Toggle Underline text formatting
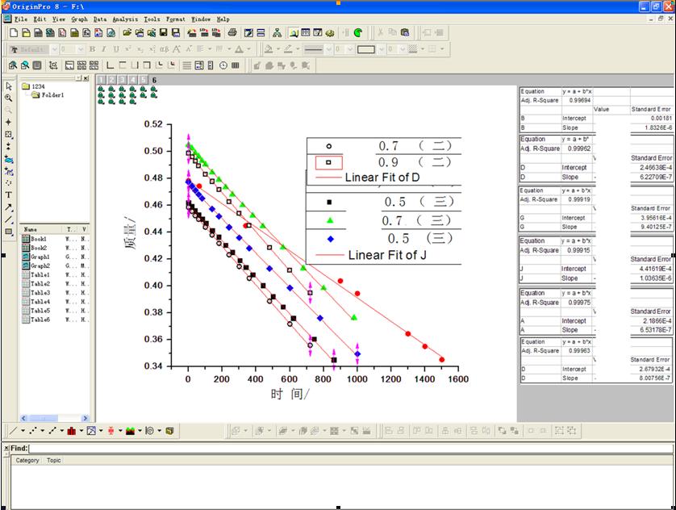This screenshot has height=510, width=676. [115, 49]
